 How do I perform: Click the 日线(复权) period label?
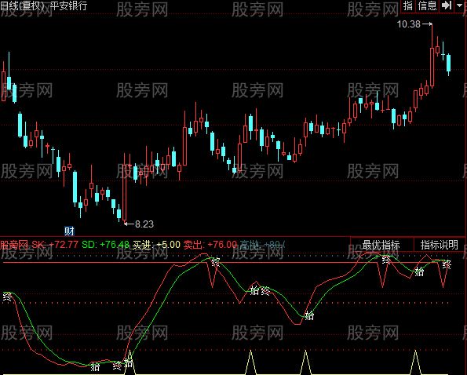23,5
